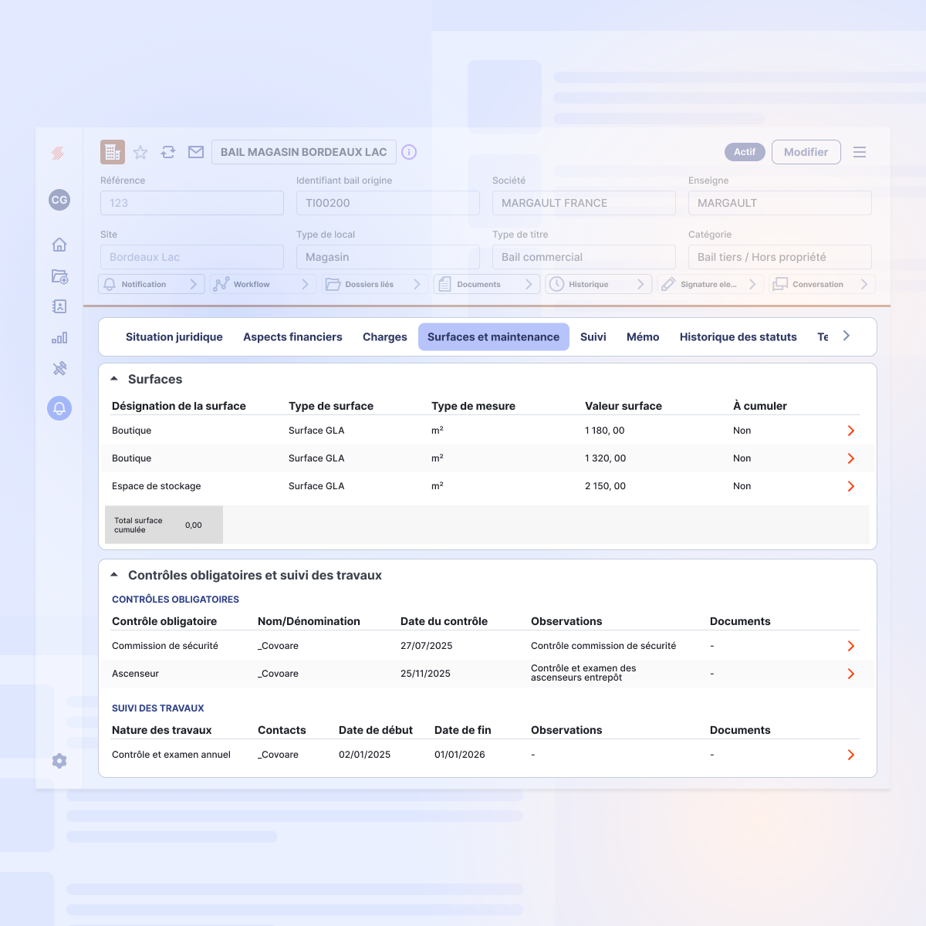
Task: Open the Conversation toolbar button
Action: click(x=822, y=284)
